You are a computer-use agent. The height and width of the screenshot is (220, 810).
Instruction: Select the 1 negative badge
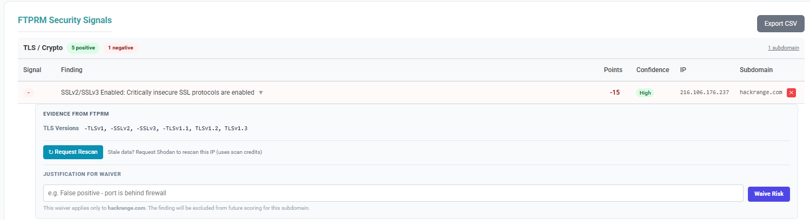pos(120,48)
